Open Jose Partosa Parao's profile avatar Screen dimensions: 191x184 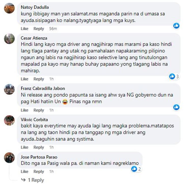point(9,158)
